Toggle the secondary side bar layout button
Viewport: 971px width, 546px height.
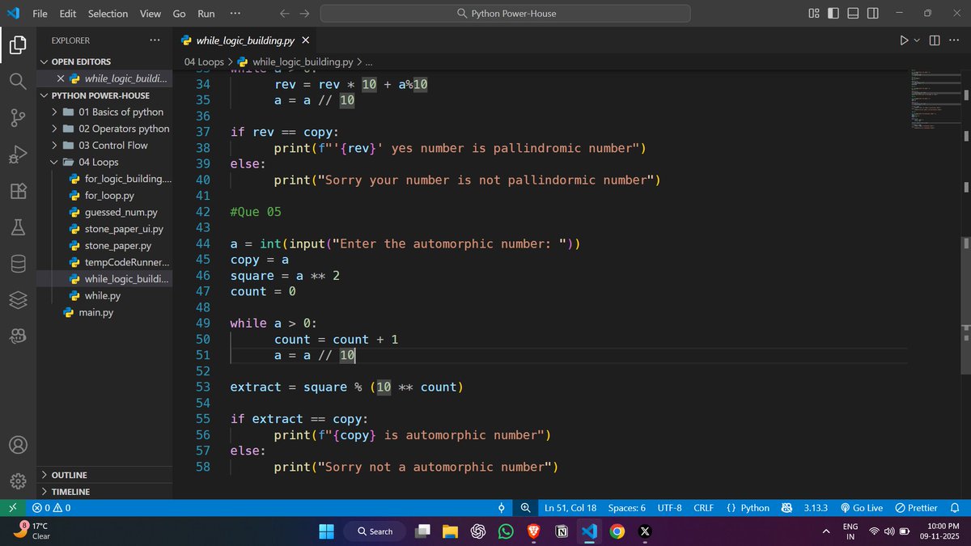click(872, 14)
